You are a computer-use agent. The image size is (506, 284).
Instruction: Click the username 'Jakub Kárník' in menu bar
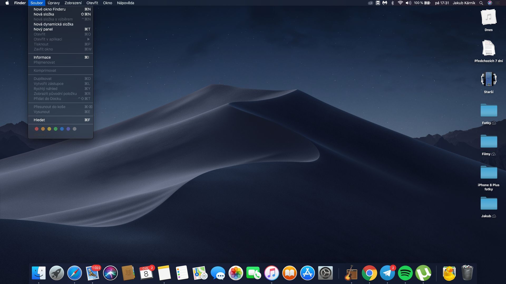(464, 3)
